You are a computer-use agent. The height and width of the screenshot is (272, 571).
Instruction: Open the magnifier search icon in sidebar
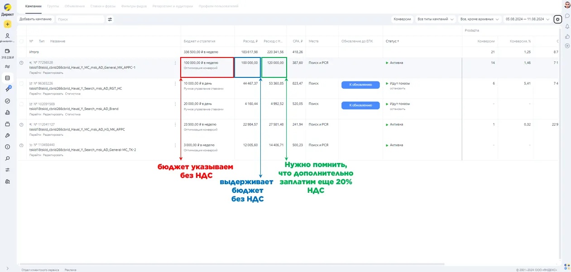(7, 158)
